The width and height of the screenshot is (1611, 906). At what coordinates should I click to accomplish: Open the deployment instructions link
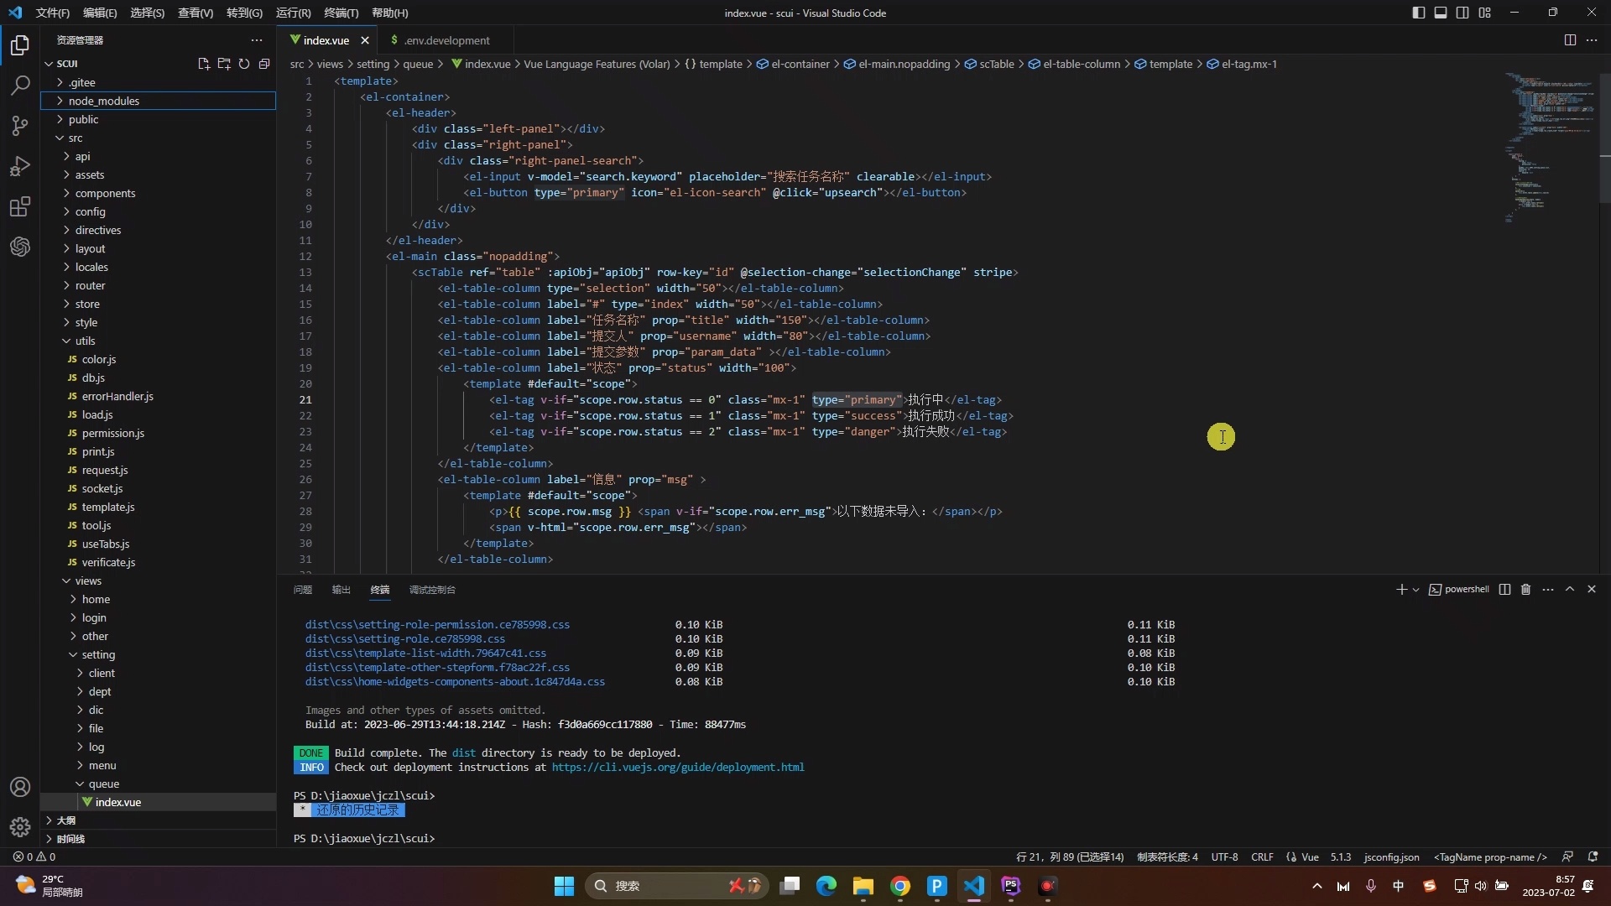[680, 768]
